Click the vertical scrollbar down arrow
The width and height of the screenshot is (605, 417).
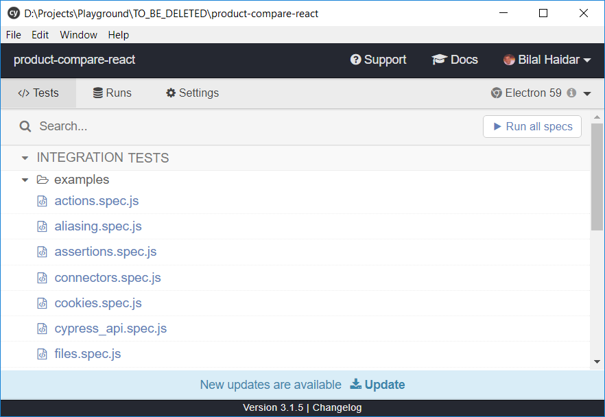597,361
